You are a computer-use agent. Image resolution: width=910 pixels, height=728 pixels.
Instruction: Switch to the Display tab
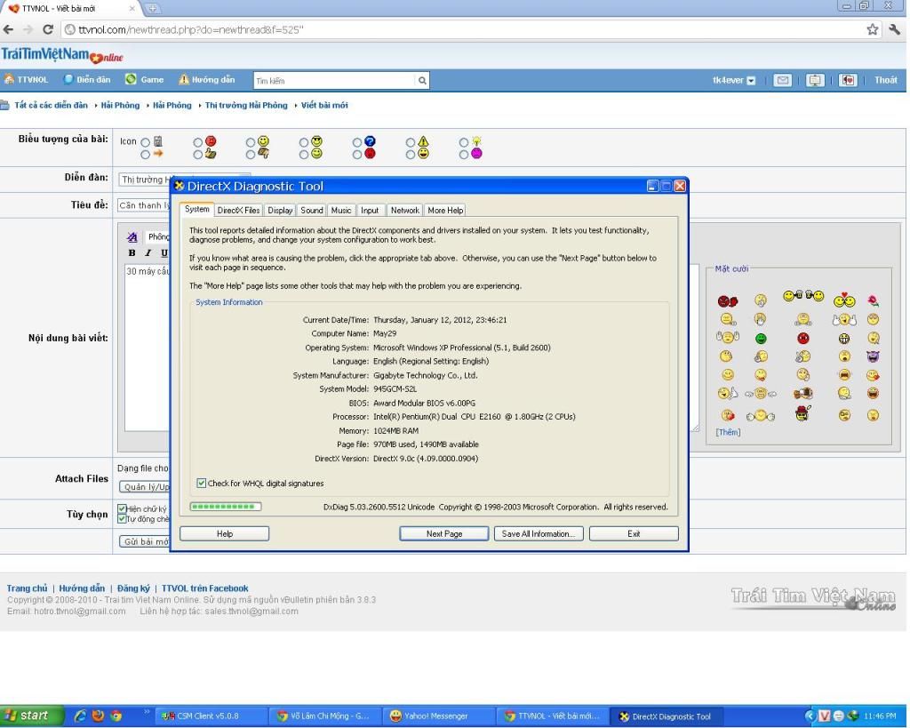pyautogui.click(x=280, y=210)
